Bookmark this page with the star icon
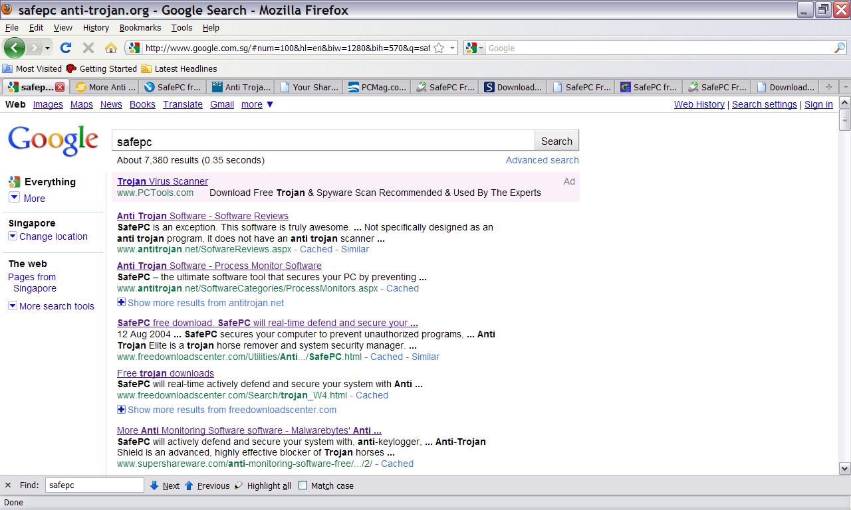 point(439,48)
